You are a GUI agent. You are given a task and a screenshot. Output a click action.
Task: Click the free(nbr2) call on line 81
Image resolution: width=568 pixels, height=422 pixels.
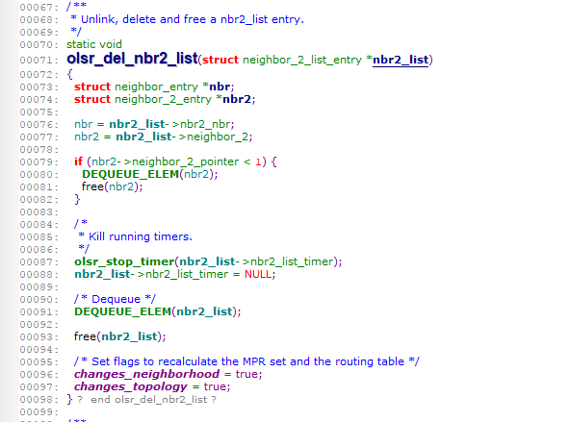click(x=113, y=186)
